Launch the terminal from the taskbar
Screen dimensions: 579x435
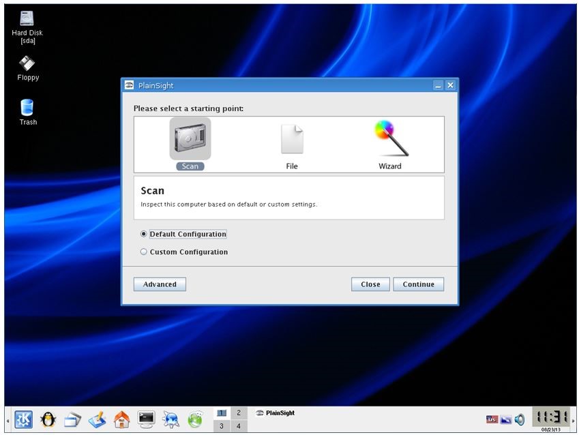(x=146, y=419)
